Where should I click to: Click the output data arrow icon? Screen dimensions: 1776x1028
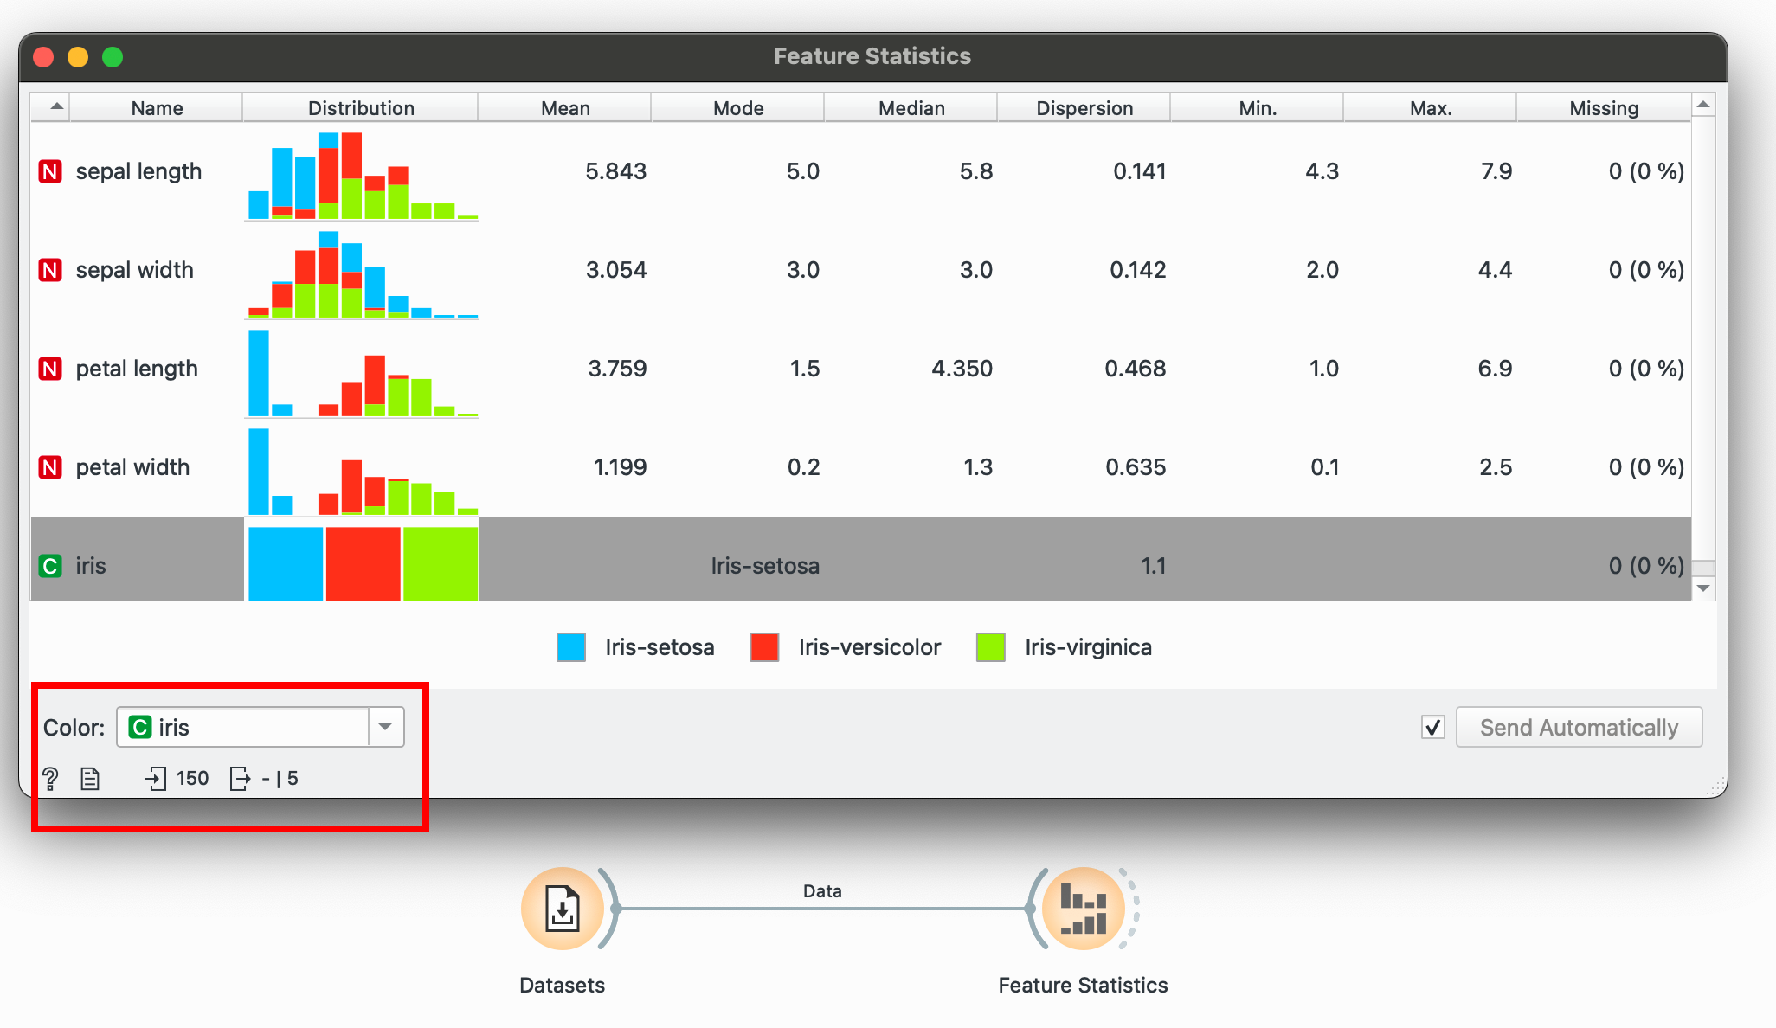[x=240, y=779]
